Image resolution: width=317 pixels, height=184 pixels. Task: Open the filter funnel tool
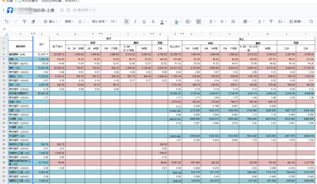pos(271,21)
